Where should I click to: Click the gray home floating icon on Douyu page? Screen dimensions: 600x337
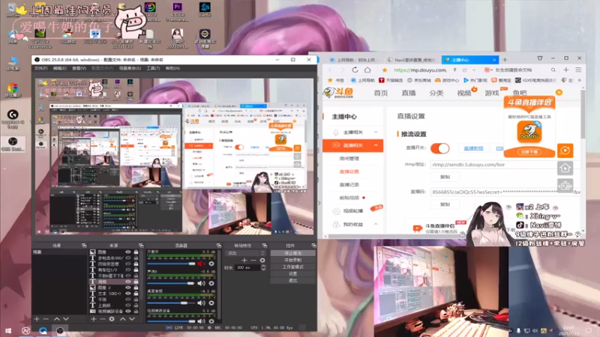pos(565,168)
